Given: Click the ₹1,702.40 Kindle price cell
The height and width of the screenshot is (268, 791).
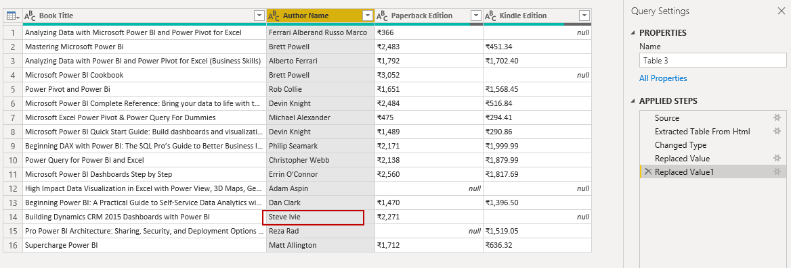Looking at the screenshot, I should tap(537, 61).
